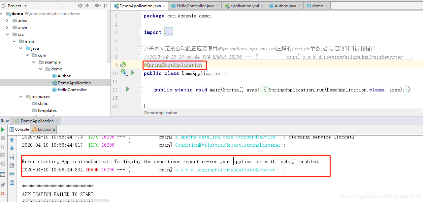Collapse the src folder
Viewport: 423px width, 202px height.
7,34
